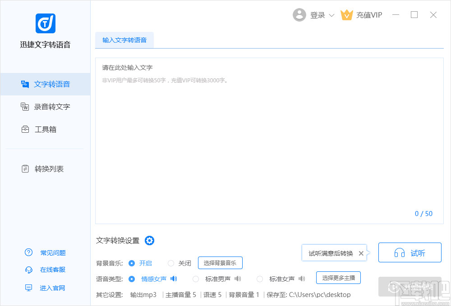
Task: Click the 试听 preview button
Action: pos(410,252)
